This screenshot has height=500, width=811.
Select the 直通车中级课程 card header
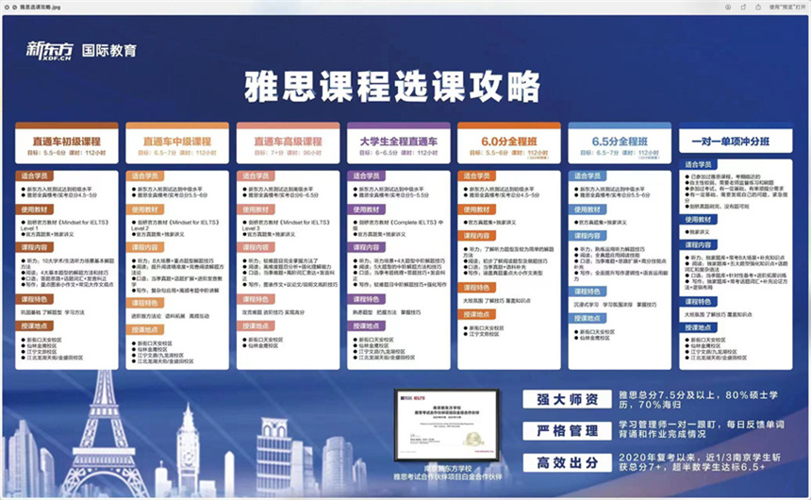coord(178,140)
